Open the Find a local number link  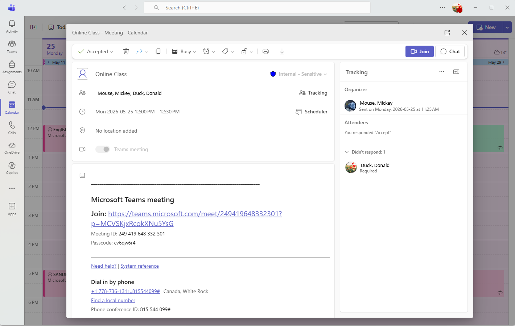[x=113, y=300]
